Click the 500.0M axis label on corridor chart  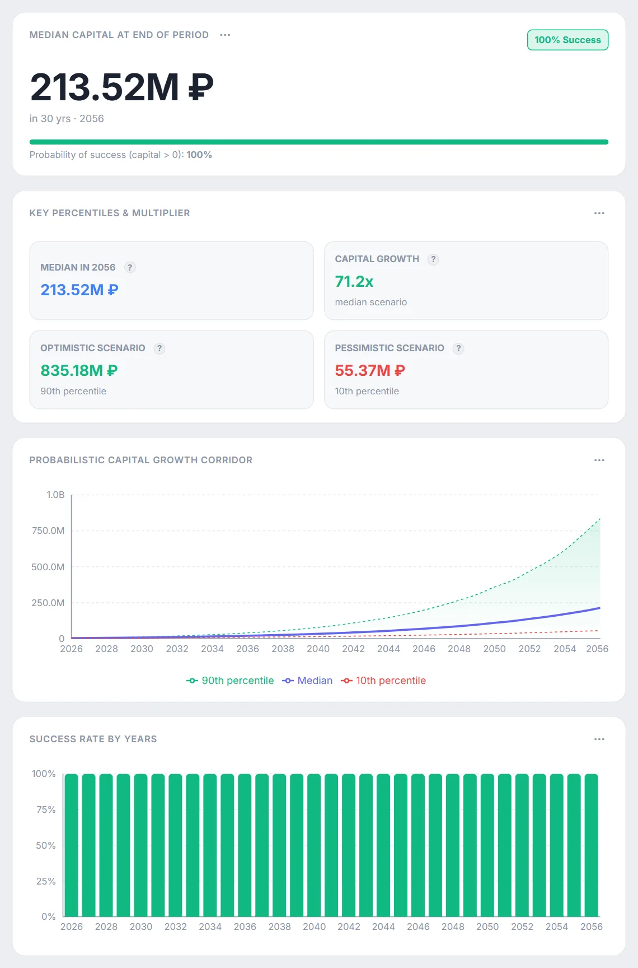[48, 567]
